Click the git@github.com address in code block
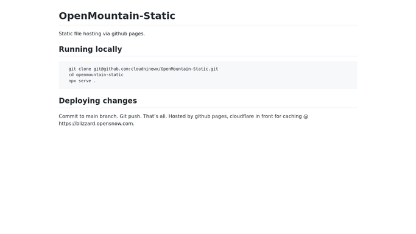The width and height of the screenshot is (416, 234). tap(111, 69)
